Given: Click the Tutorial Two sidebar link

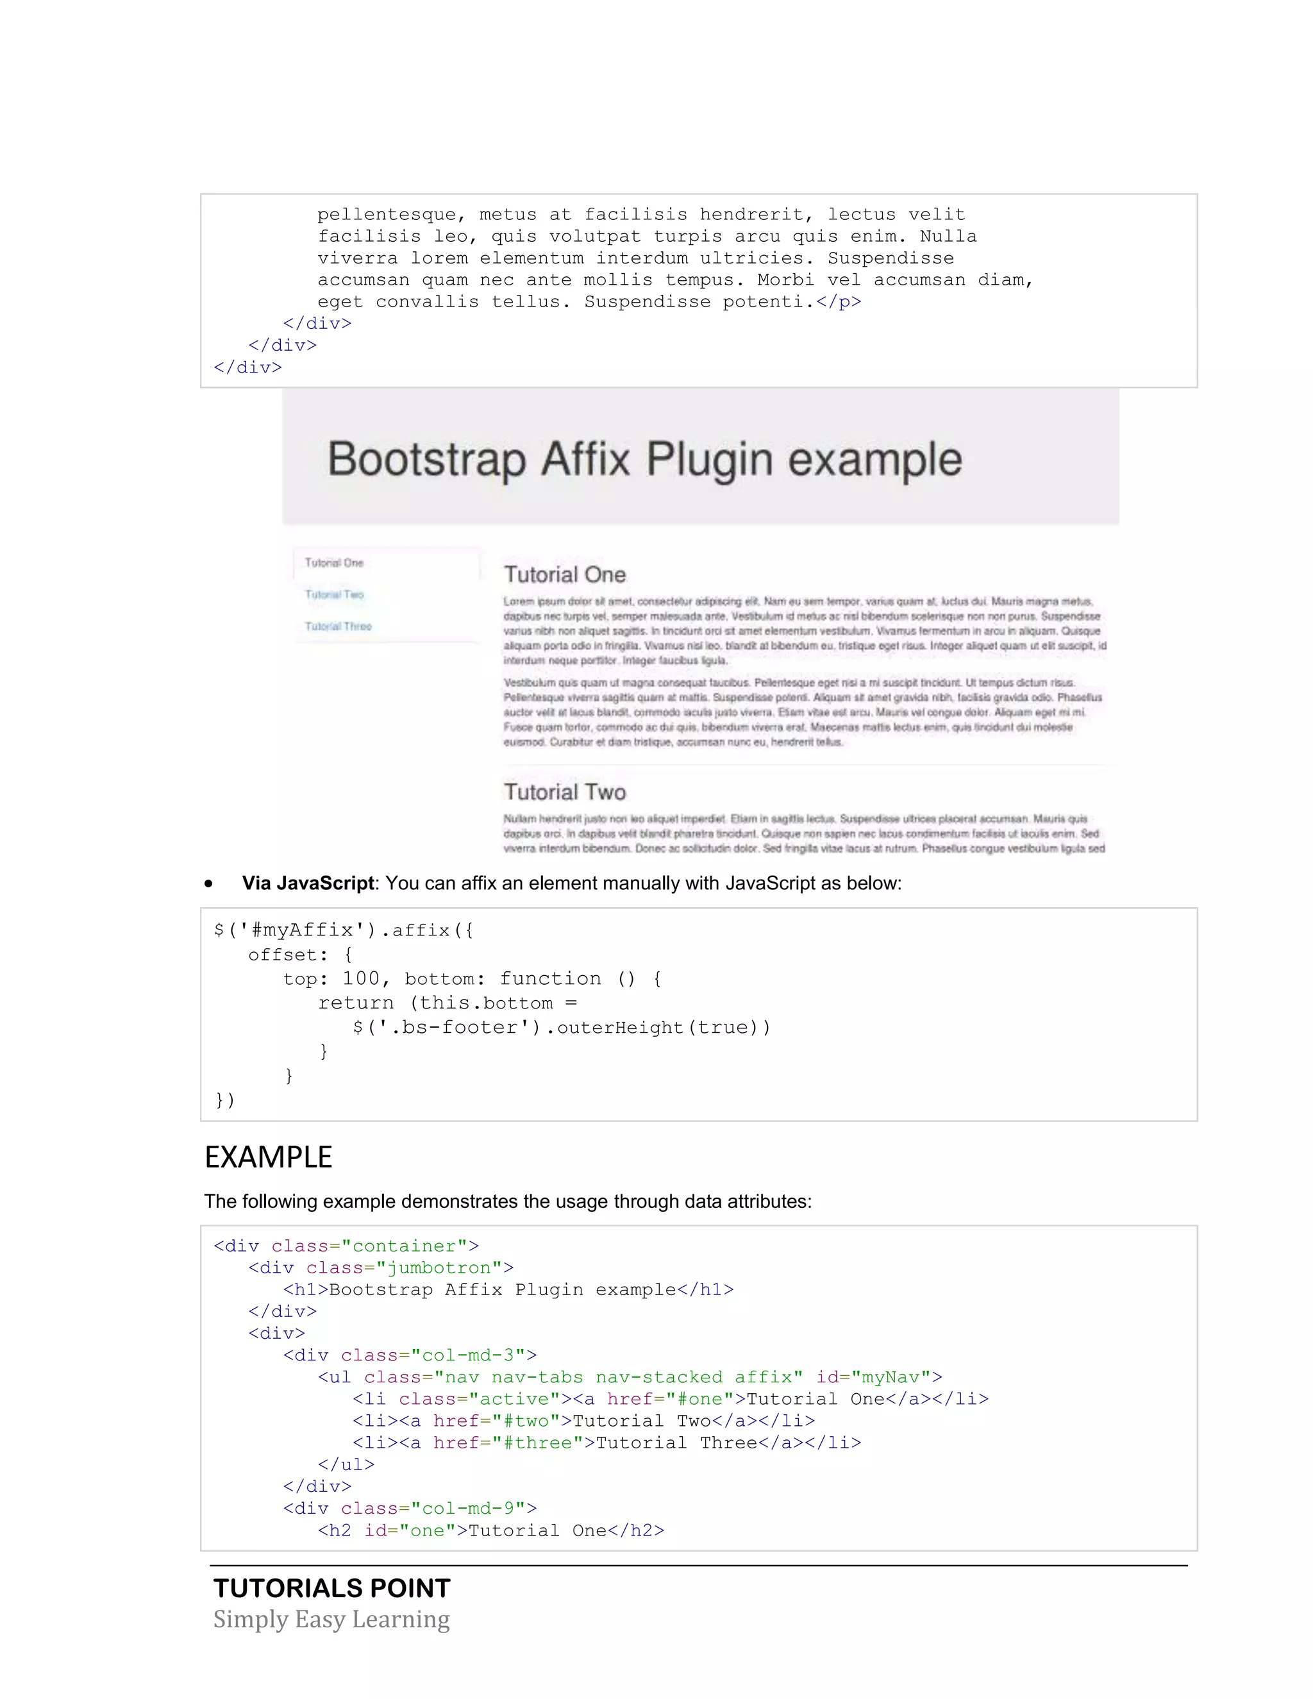Looking at the screenshot, I should tap(335, 594).
